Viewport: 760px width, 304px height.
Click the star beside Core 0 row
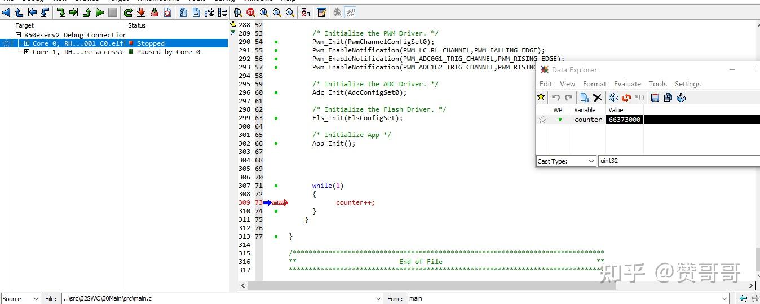coord(6,43)
